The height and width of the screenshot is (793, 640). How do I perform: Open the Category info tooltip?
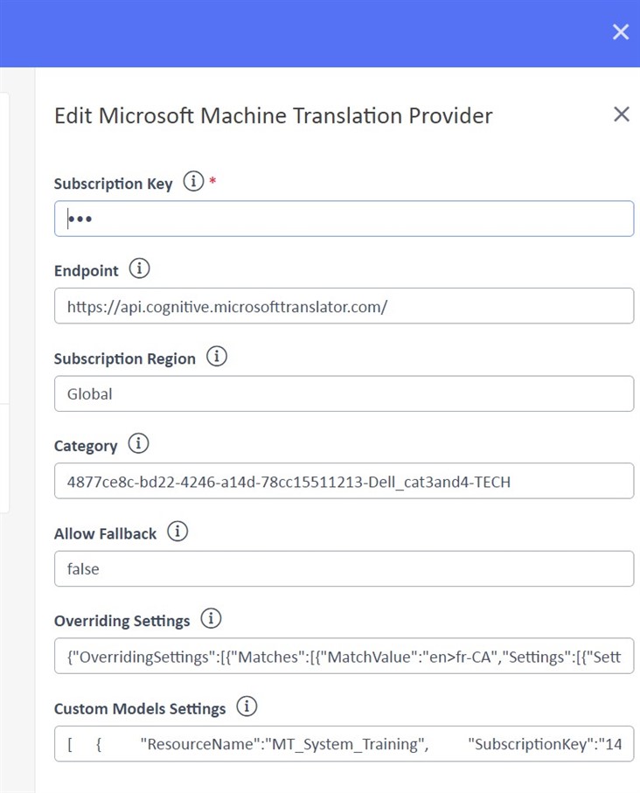(x=137, y=443)
